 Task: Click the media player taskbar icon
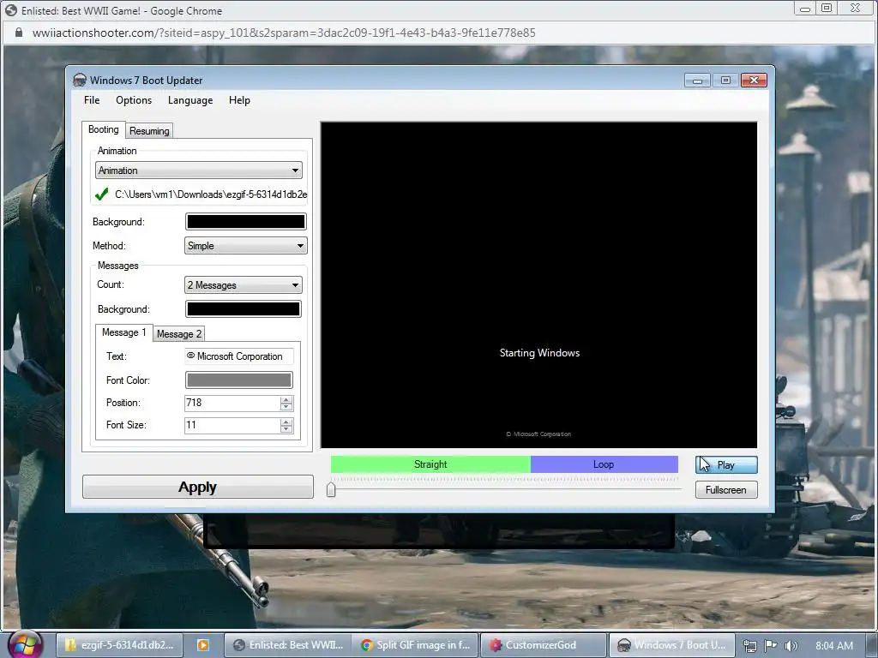coord(202,645)
